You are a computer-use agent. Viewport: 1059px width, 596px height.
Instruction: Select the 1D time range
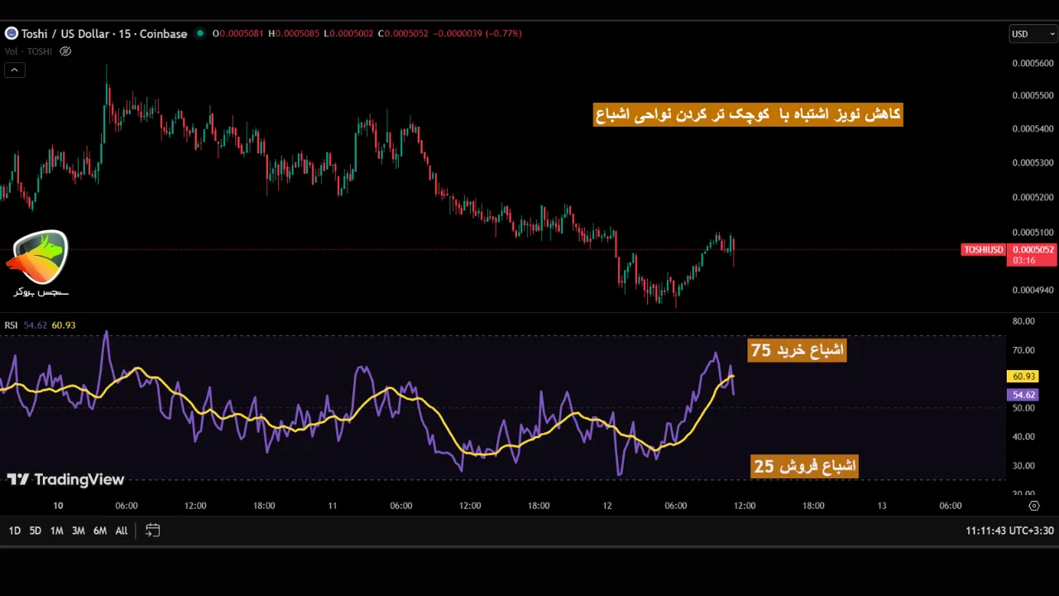[14, 531]
